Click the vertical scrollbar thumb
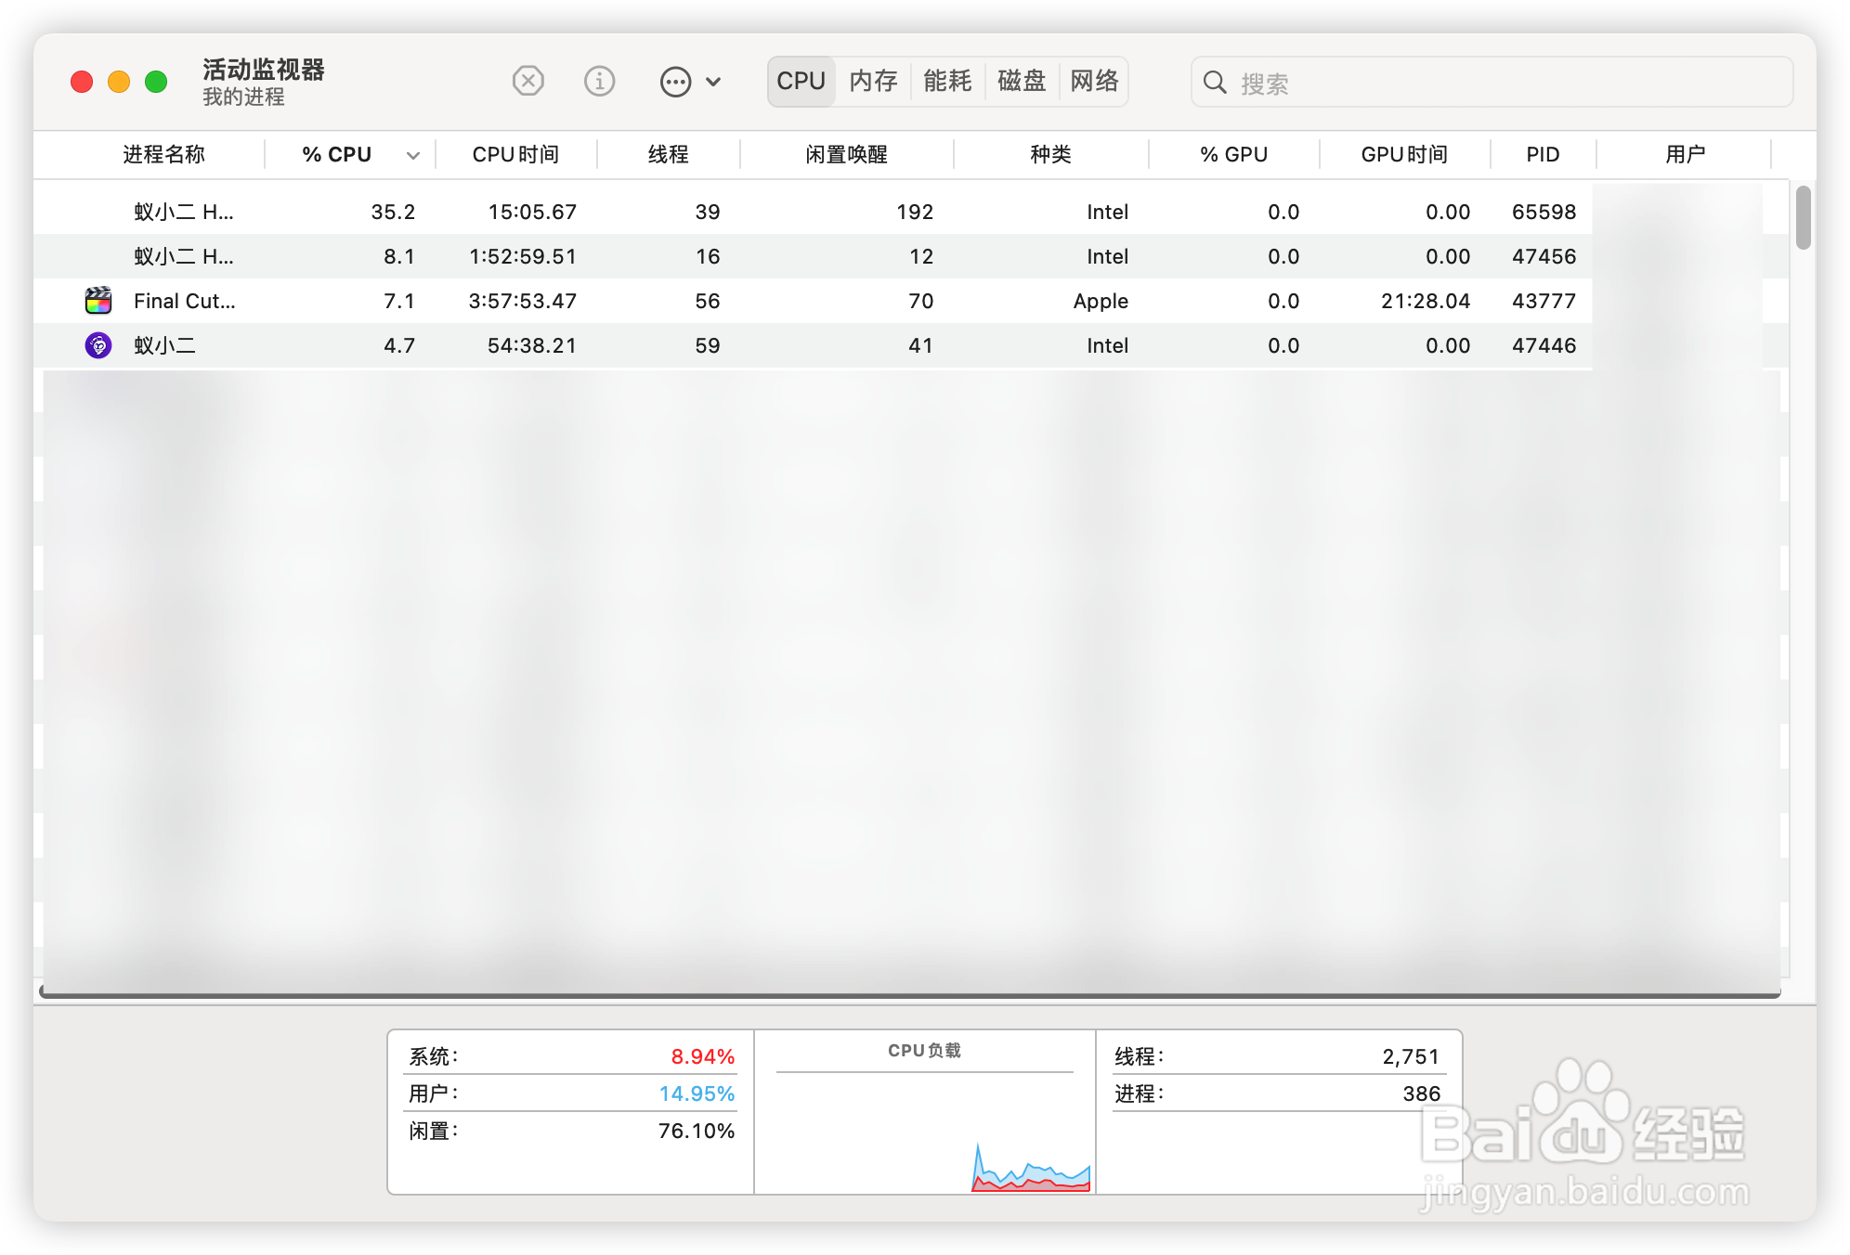The image size is (1850, 1255). click(1803, 218)
